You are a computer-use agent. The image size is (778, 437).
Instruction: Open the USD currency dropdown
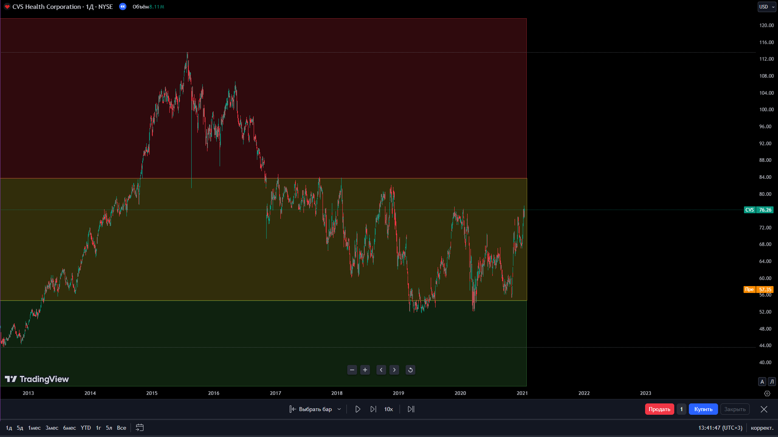pyautogui.click(x=767, y=6)
